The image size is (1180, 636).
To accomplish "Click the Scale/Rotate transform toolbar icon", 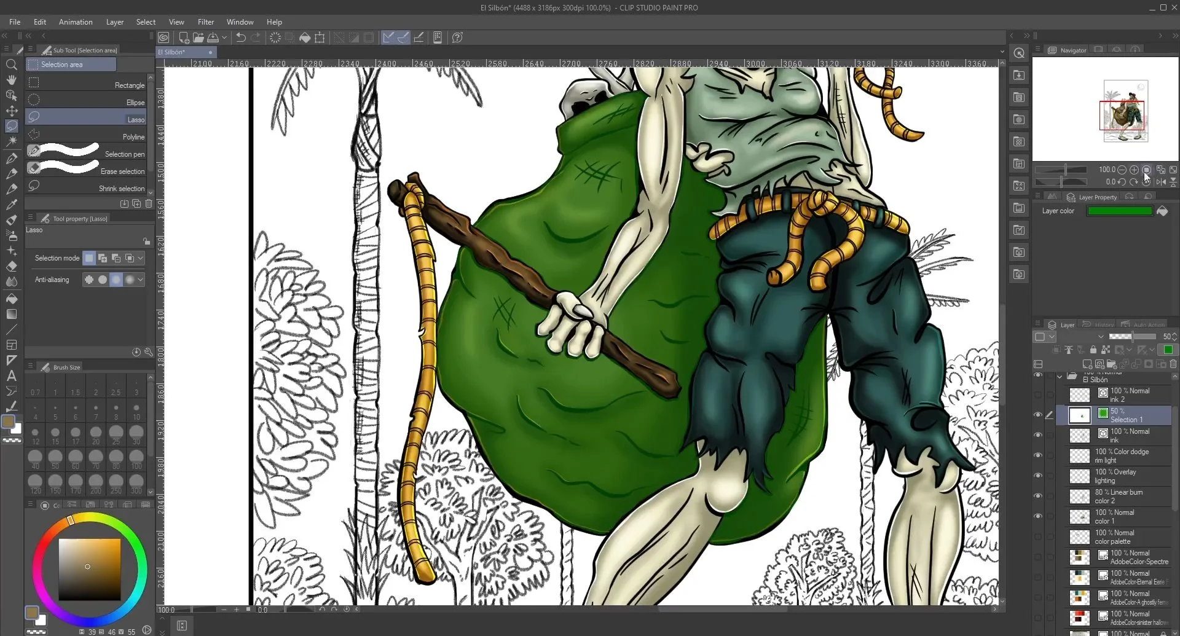I will (x=320, y=37).
